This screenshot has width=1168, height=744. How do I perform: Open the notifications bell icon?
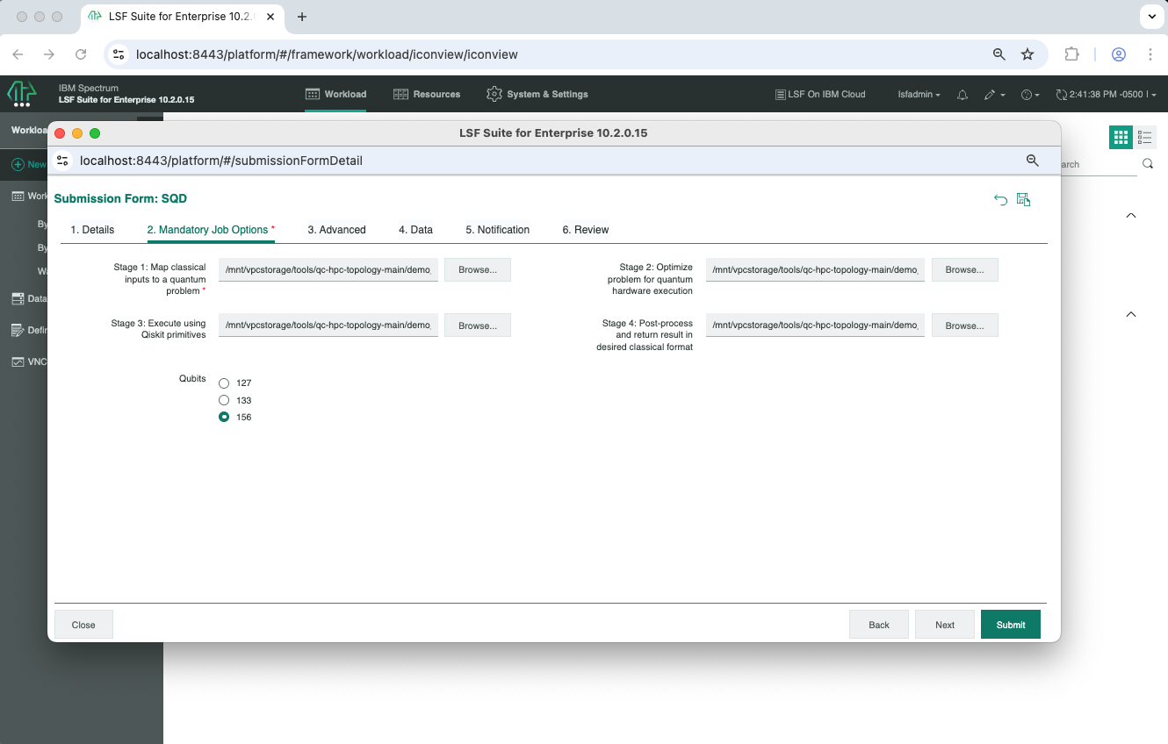click(963, 95)
